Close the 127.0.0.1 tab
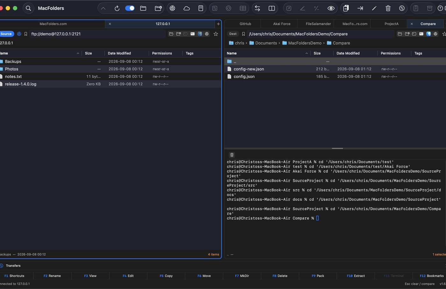 point(110,24)
